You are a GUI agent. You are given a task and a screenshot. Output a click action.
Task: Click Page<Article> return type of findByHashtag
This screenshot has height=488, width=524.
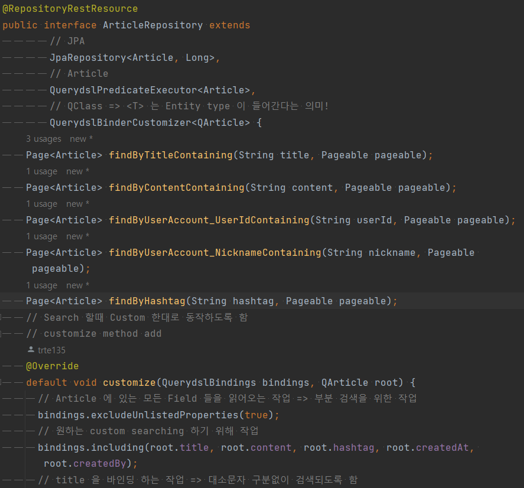[x=64, y=301]
